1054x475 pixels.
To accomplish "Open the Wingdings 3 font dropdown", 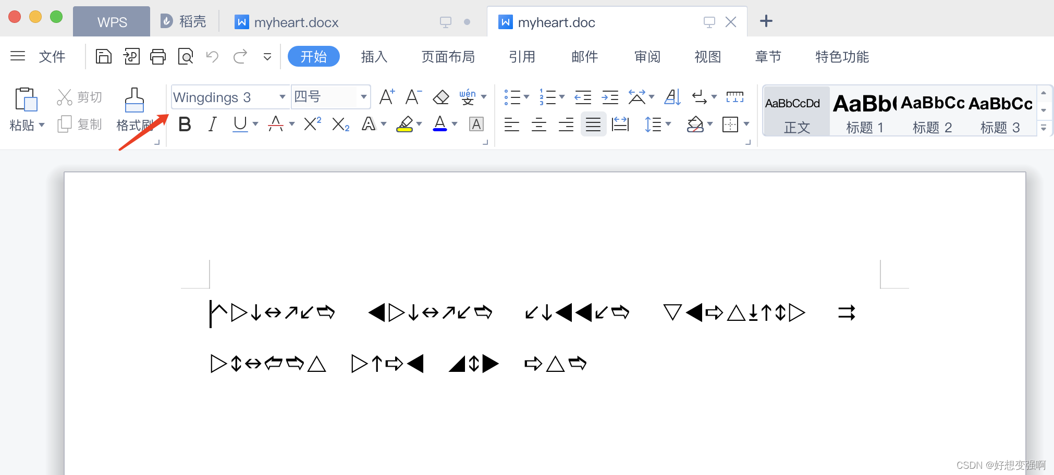I will (282, 97).
